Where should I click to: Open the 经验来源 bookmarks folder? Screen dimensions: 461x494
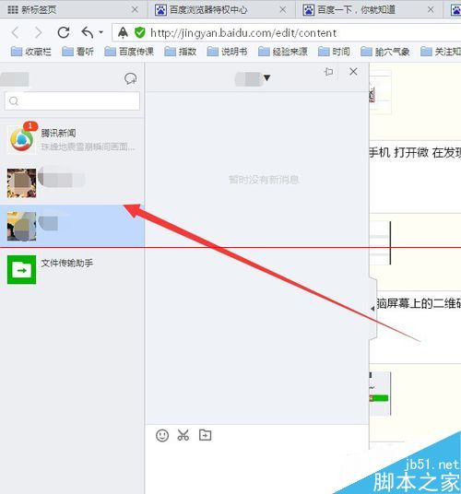pyautogui.click(x=283, y=52)
